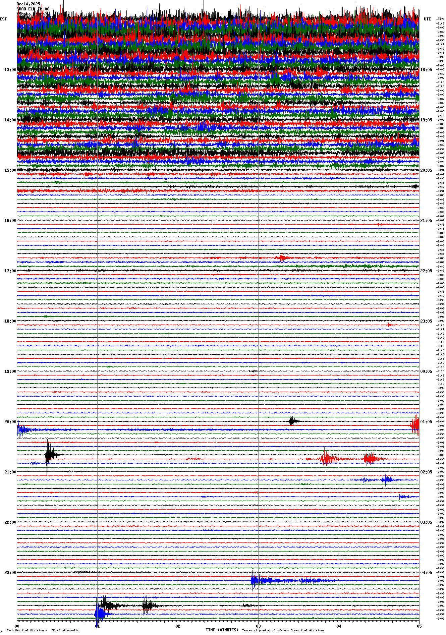This screenshot has width=446, height=635.
Task: Click the 02 minute tick label
Action: tap(178, 626)
